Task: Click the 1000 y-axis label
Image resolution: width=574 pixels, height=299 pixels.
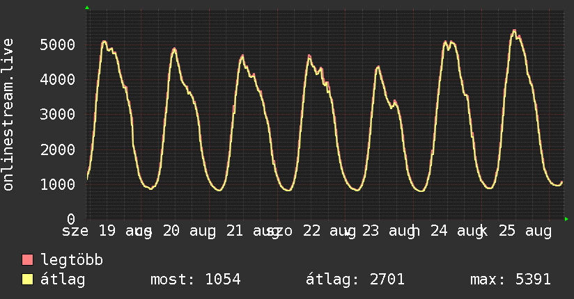Action: coord(58,184)
